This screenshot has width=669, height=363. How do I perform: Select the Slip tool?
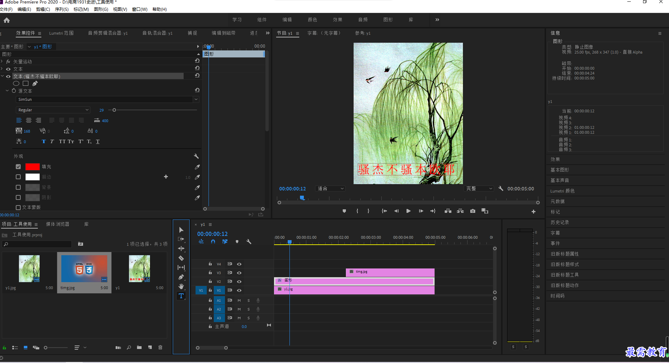181,267
